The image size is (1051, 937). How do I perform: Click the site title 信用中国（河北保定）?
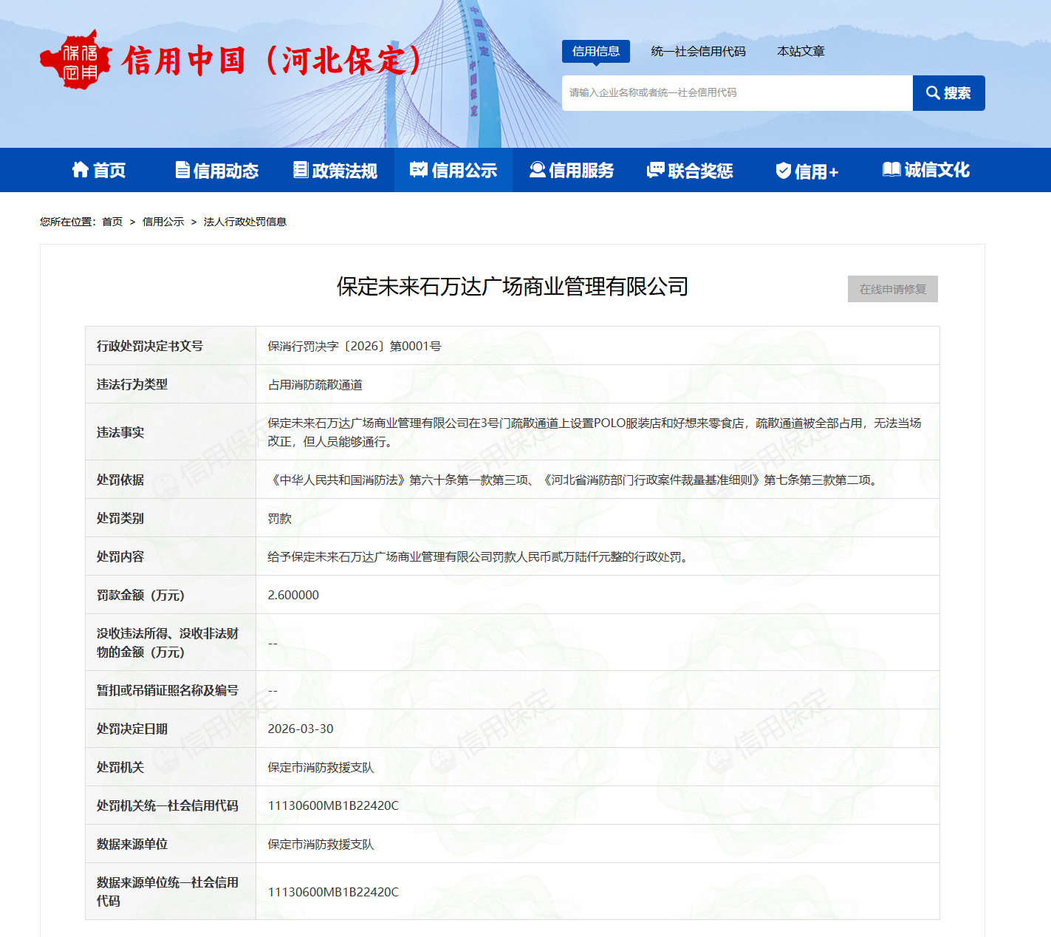(x=272, y=61)
